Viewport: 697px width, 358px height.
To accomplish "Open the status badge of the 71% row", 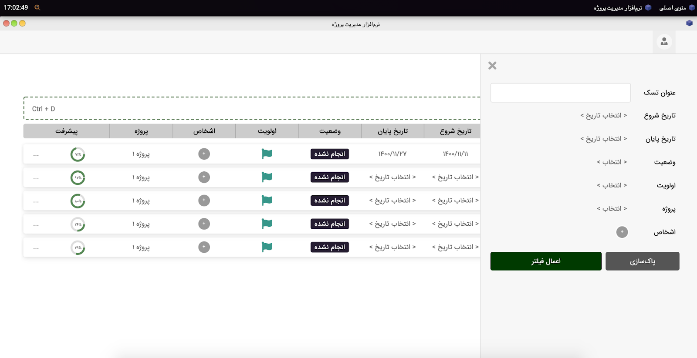I will click(x=330, y=154).
